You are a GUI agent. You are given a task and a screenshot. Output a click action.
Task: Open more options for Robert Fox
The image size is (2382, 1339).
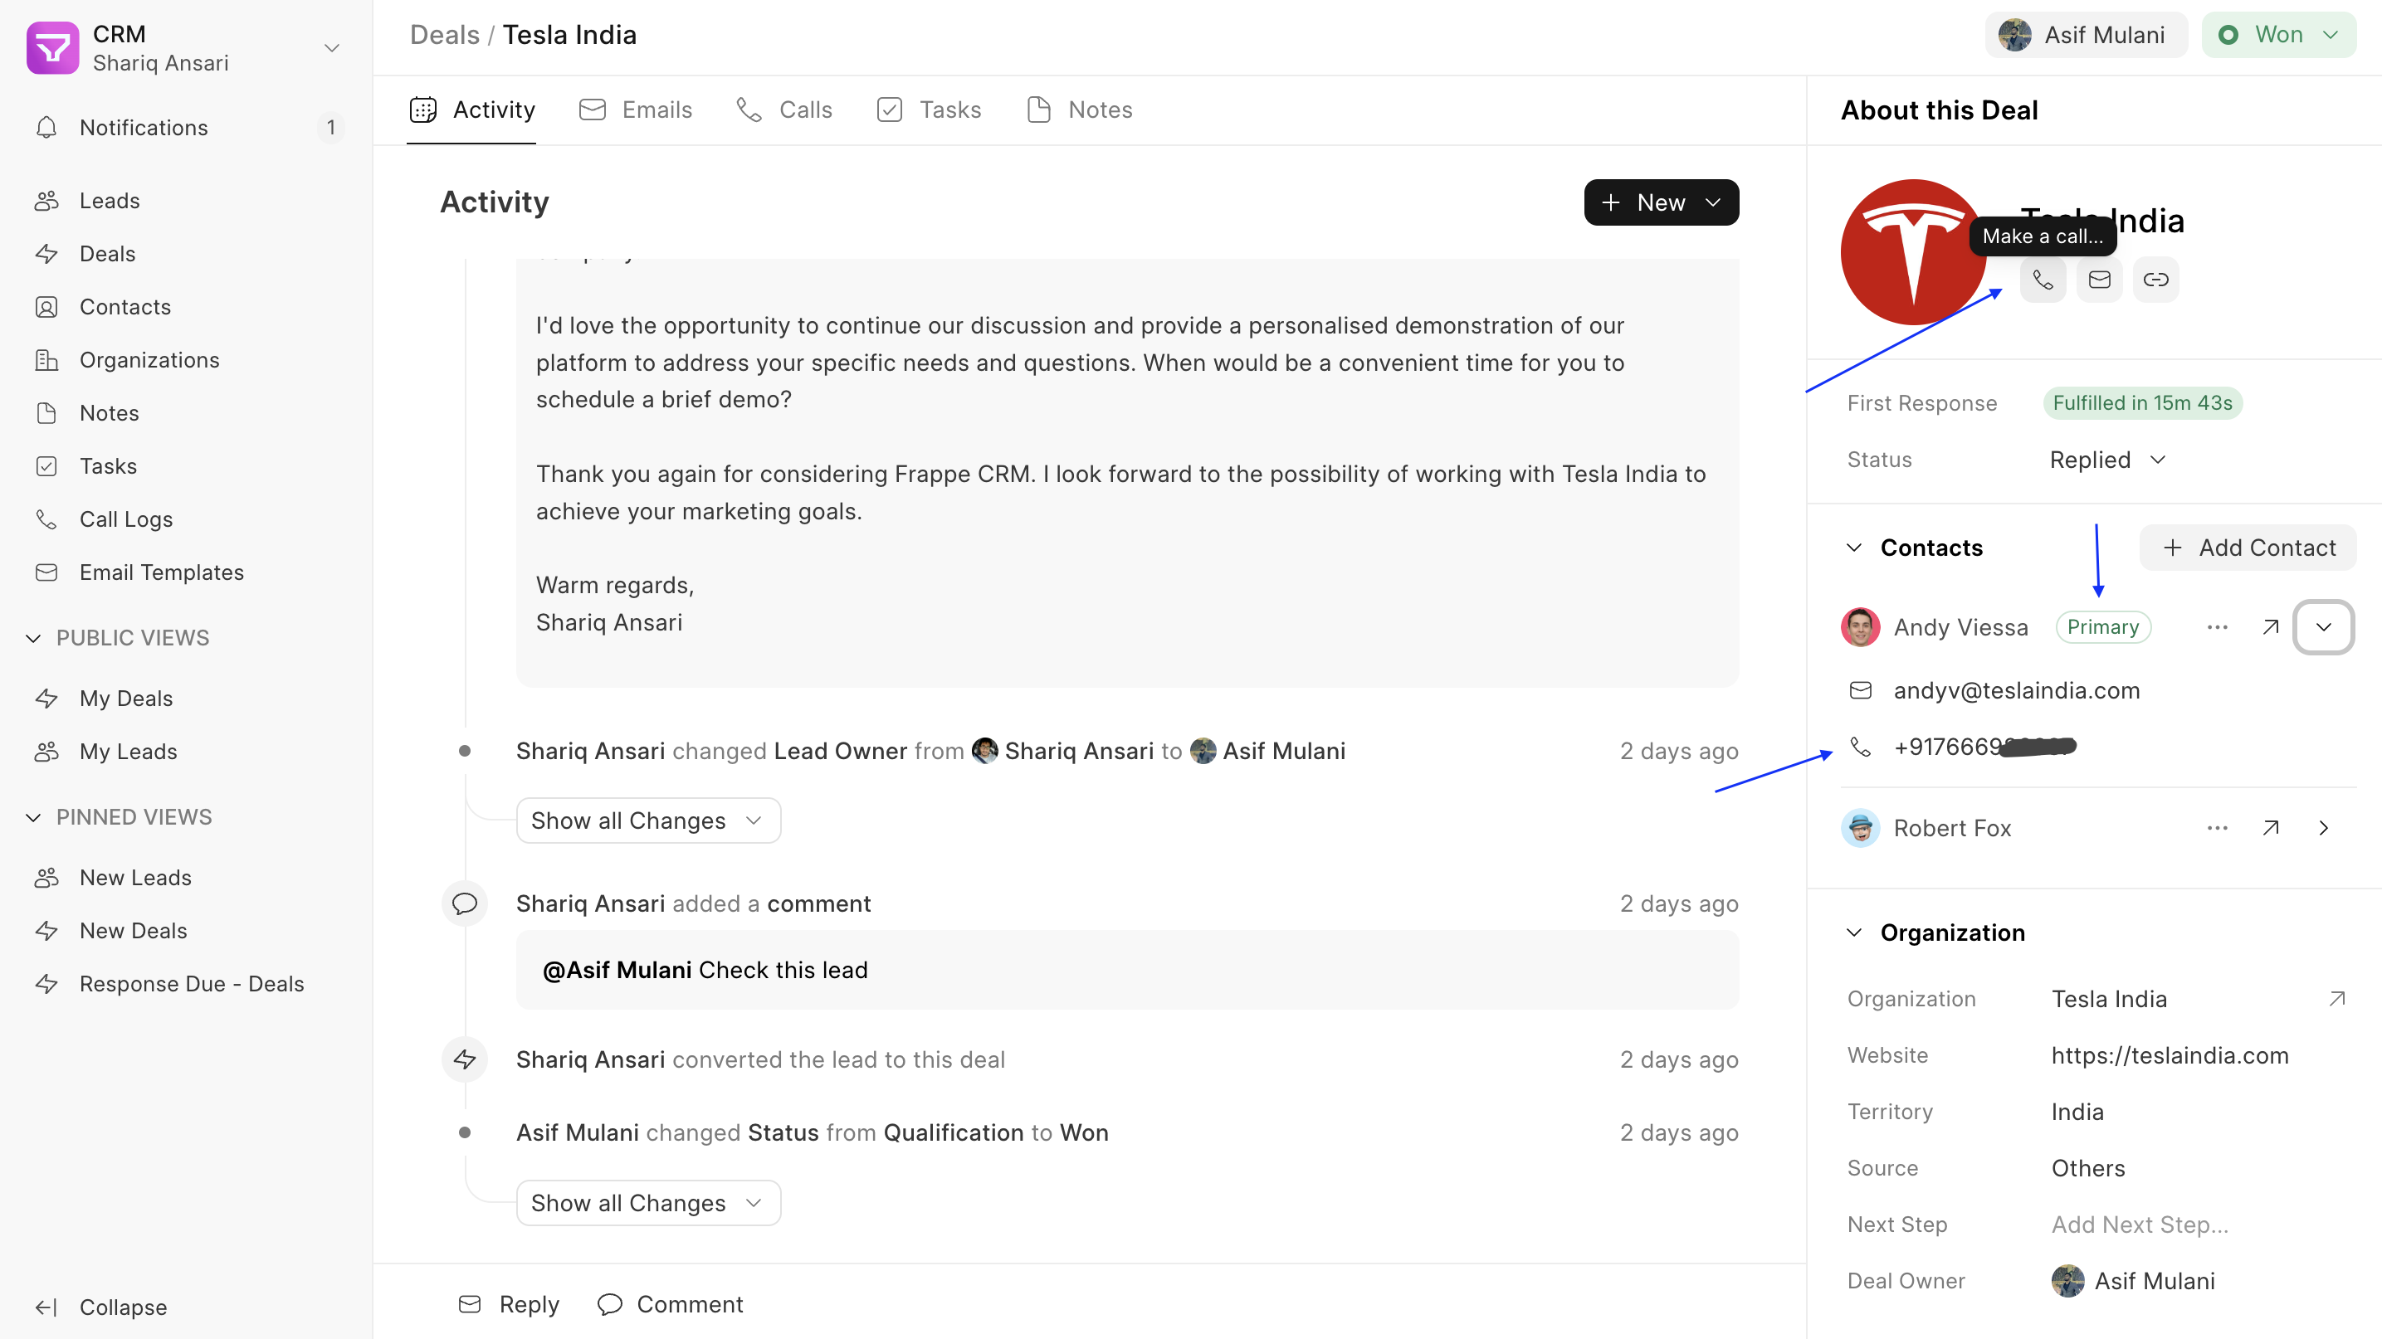pos(2217,827)
